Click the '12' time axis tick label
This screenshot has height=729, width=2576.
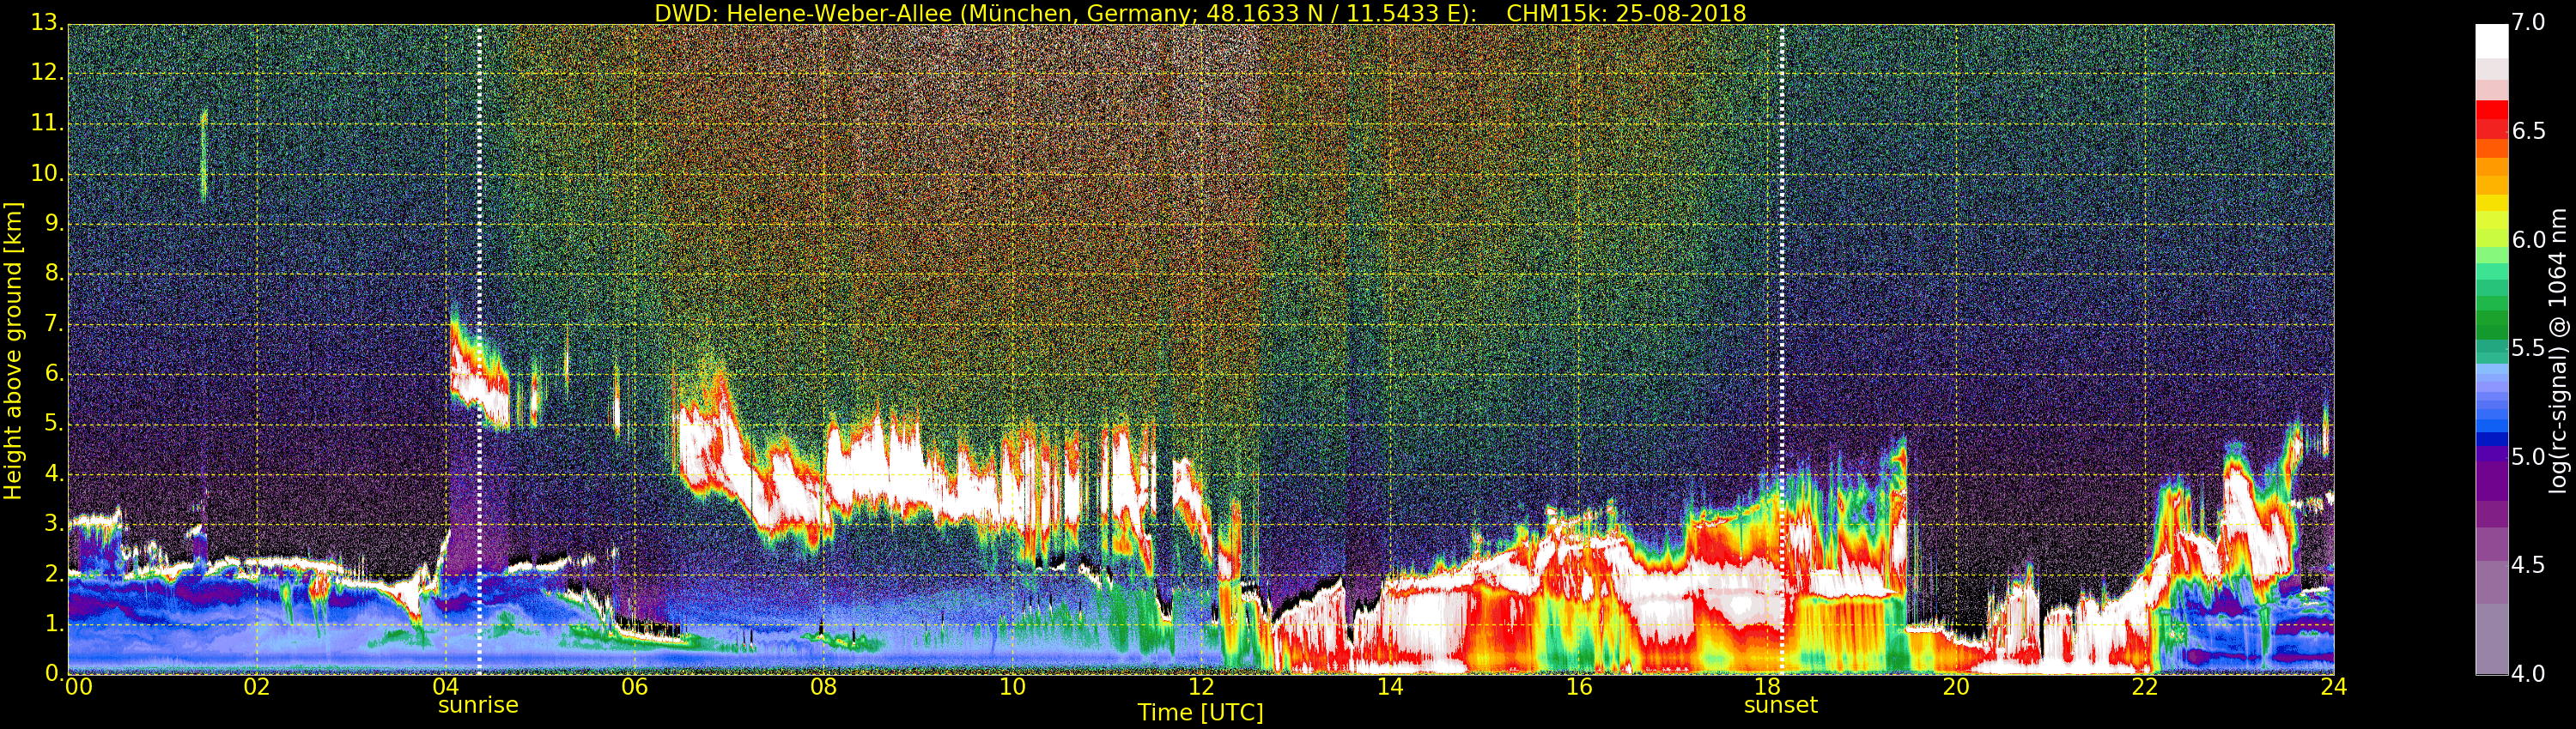[x=1201, y=687]
